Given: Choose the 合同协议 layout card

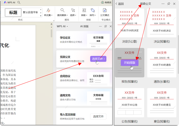Looking at the screenshot, I should pos(84,78).
